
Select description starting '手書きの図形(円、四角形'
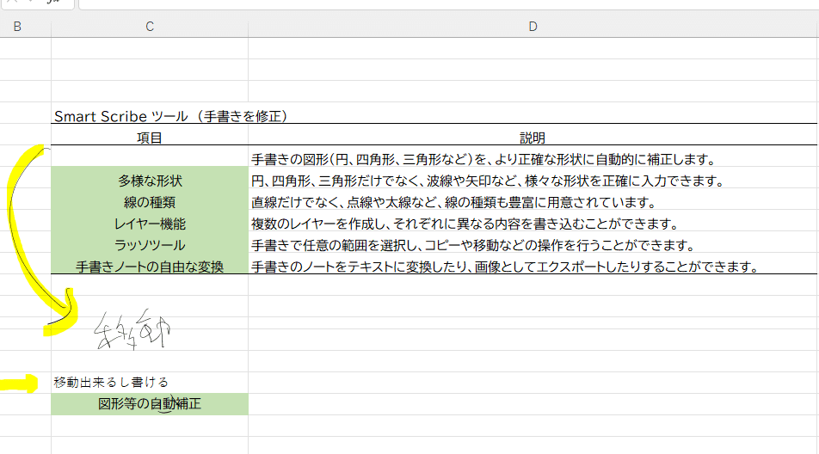click(x=483, y=159)
